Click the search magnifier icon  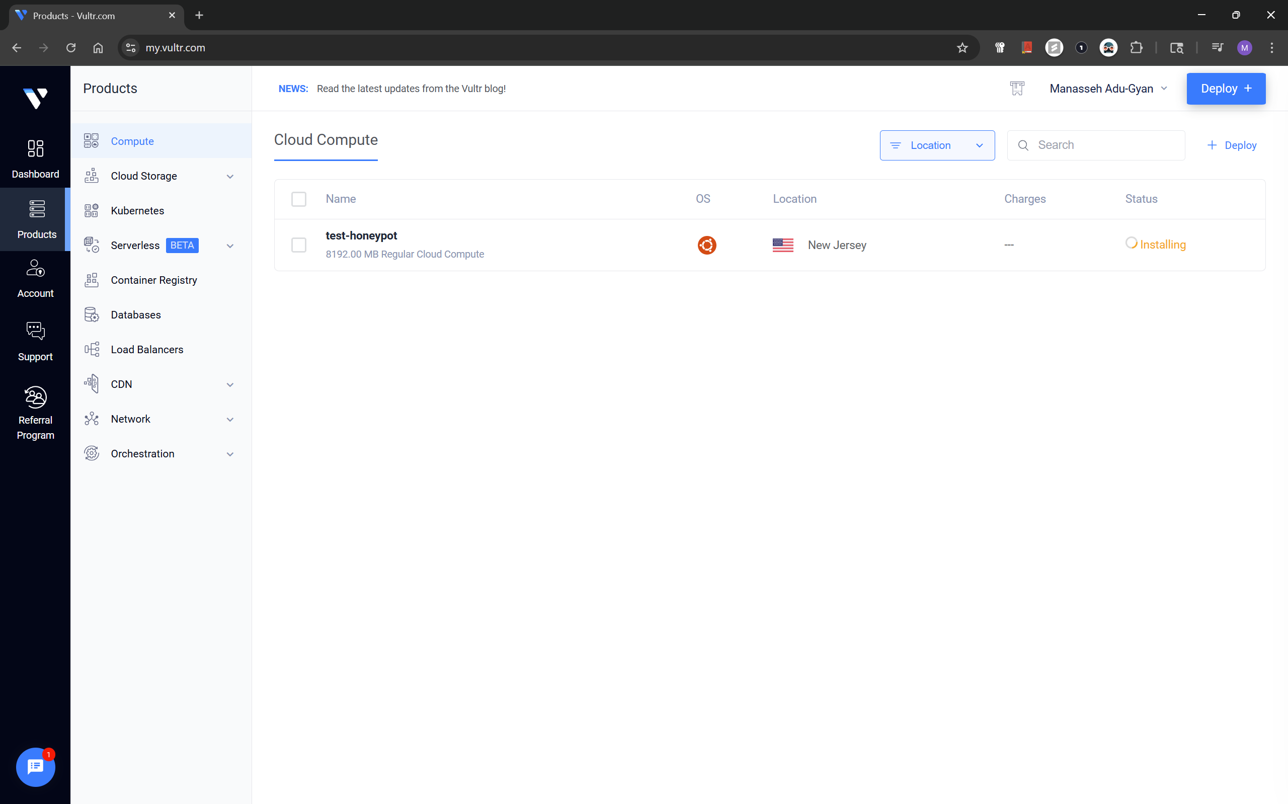1023,145
